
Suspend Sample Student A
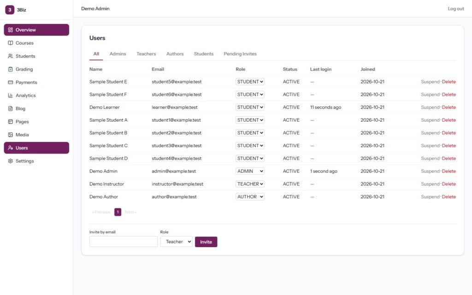tap(430, 120)
